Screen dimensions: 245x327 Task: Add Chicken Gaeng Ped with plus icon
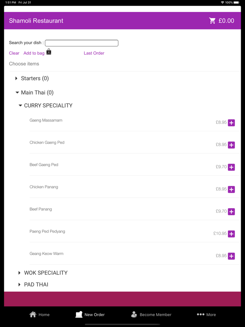pos(231,145)
